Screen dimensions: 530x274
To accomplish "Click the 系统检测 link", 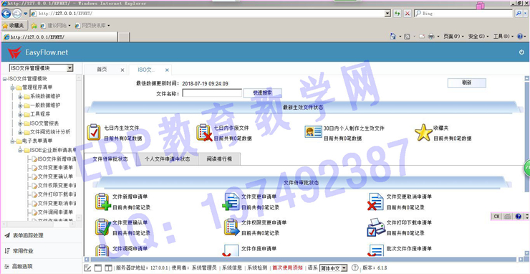I will pos(257,268).
